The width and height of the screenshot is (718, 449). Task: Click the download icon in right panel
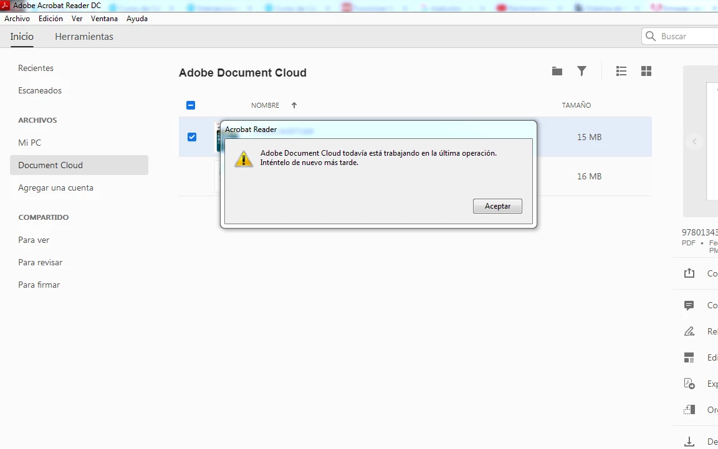pos(689,442)
